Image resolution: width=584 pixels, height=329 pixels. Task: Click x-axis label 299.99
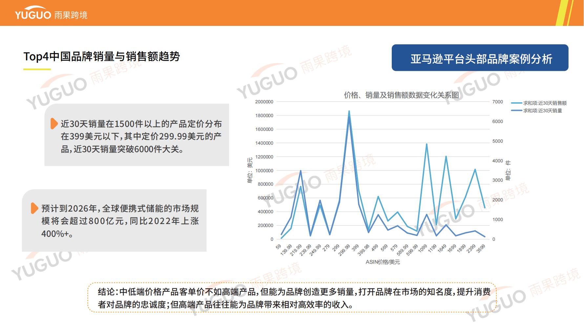pos(344,250)
